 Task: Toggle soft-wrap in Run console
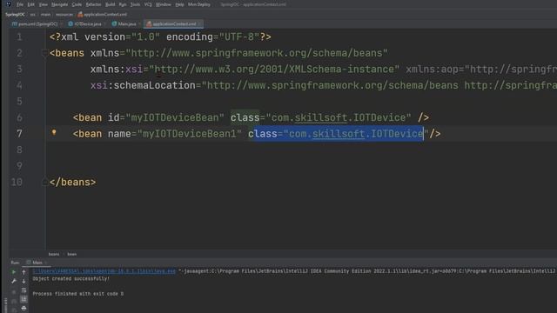23,290
